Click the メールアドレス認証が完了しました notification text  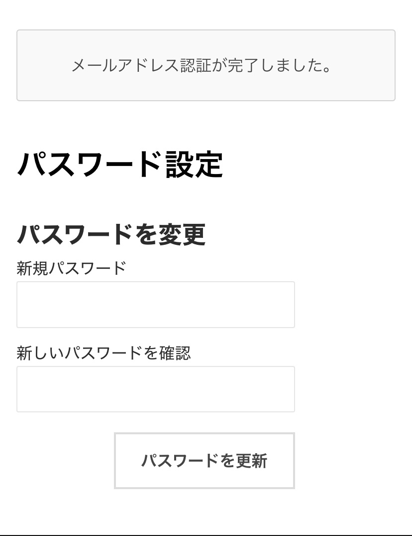coord(202,65)
